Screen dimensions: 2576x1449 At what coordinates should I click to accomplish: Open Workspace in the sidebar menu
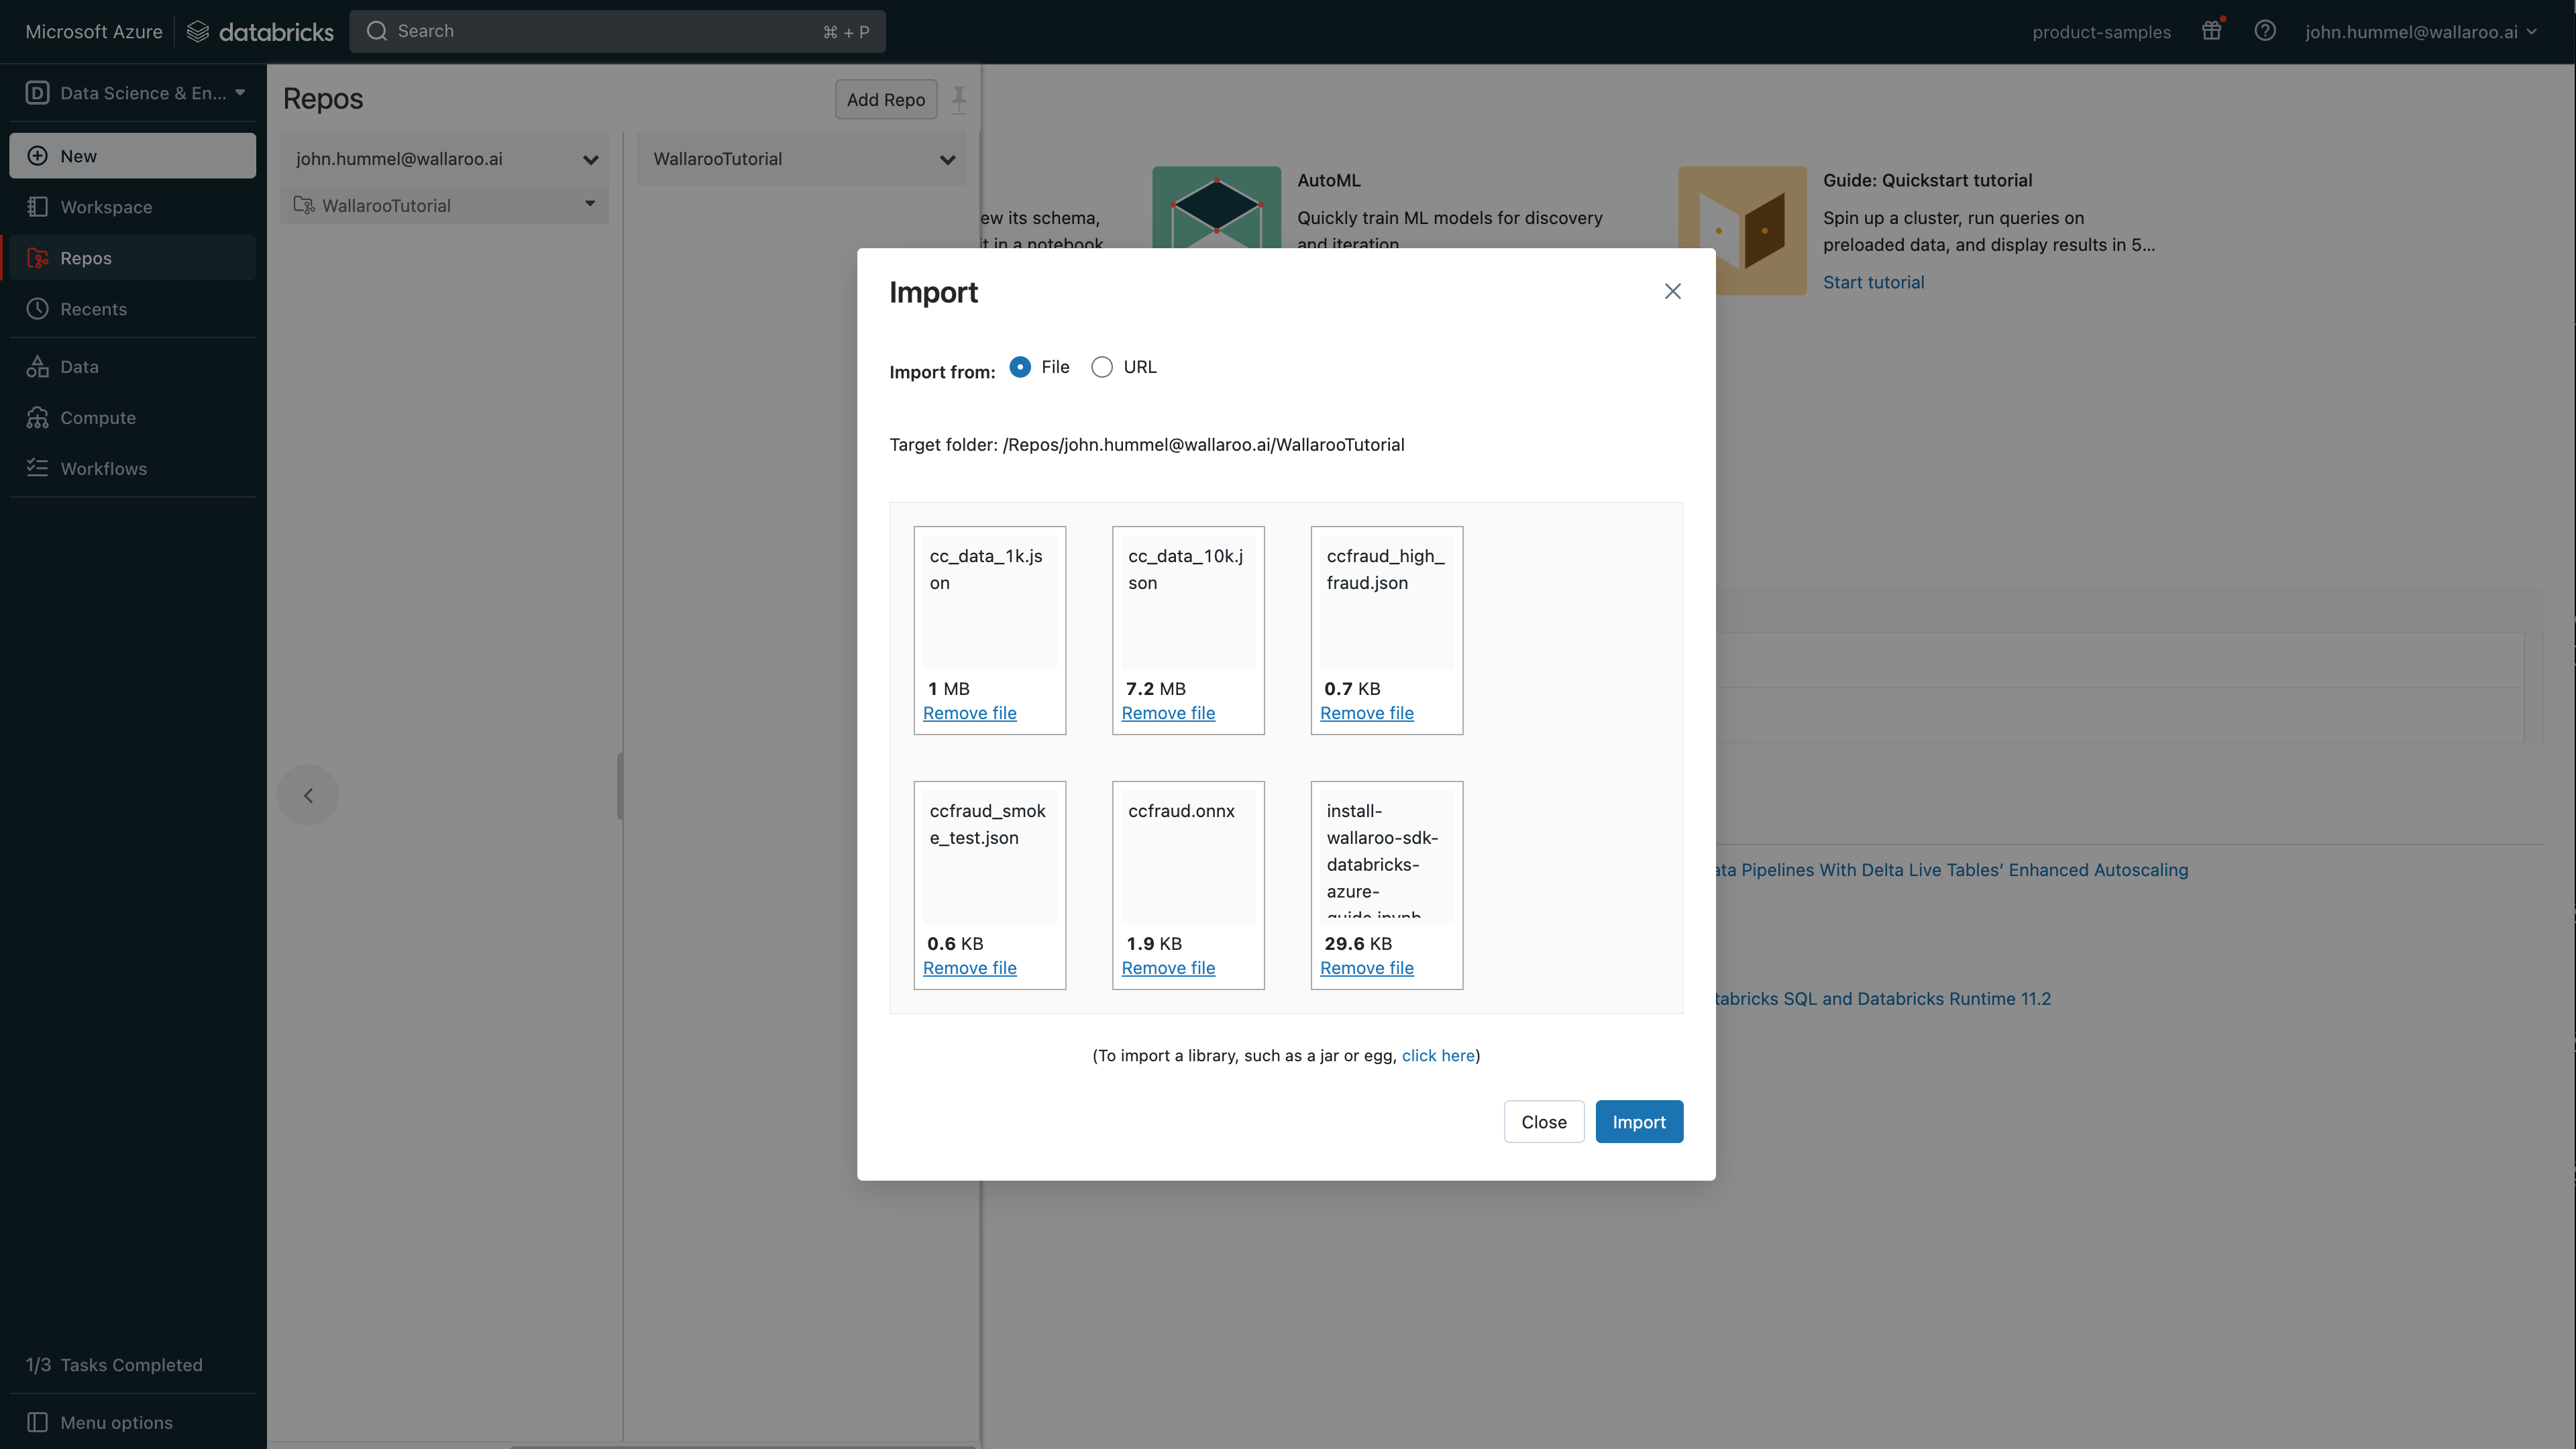106,207
